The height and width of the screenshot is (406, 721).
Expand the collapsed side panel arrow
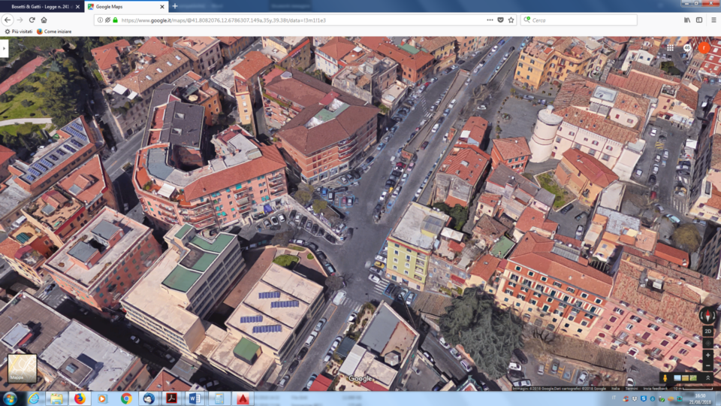4,48
